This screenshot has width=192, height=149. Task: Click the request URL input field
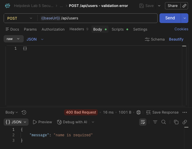98,18
